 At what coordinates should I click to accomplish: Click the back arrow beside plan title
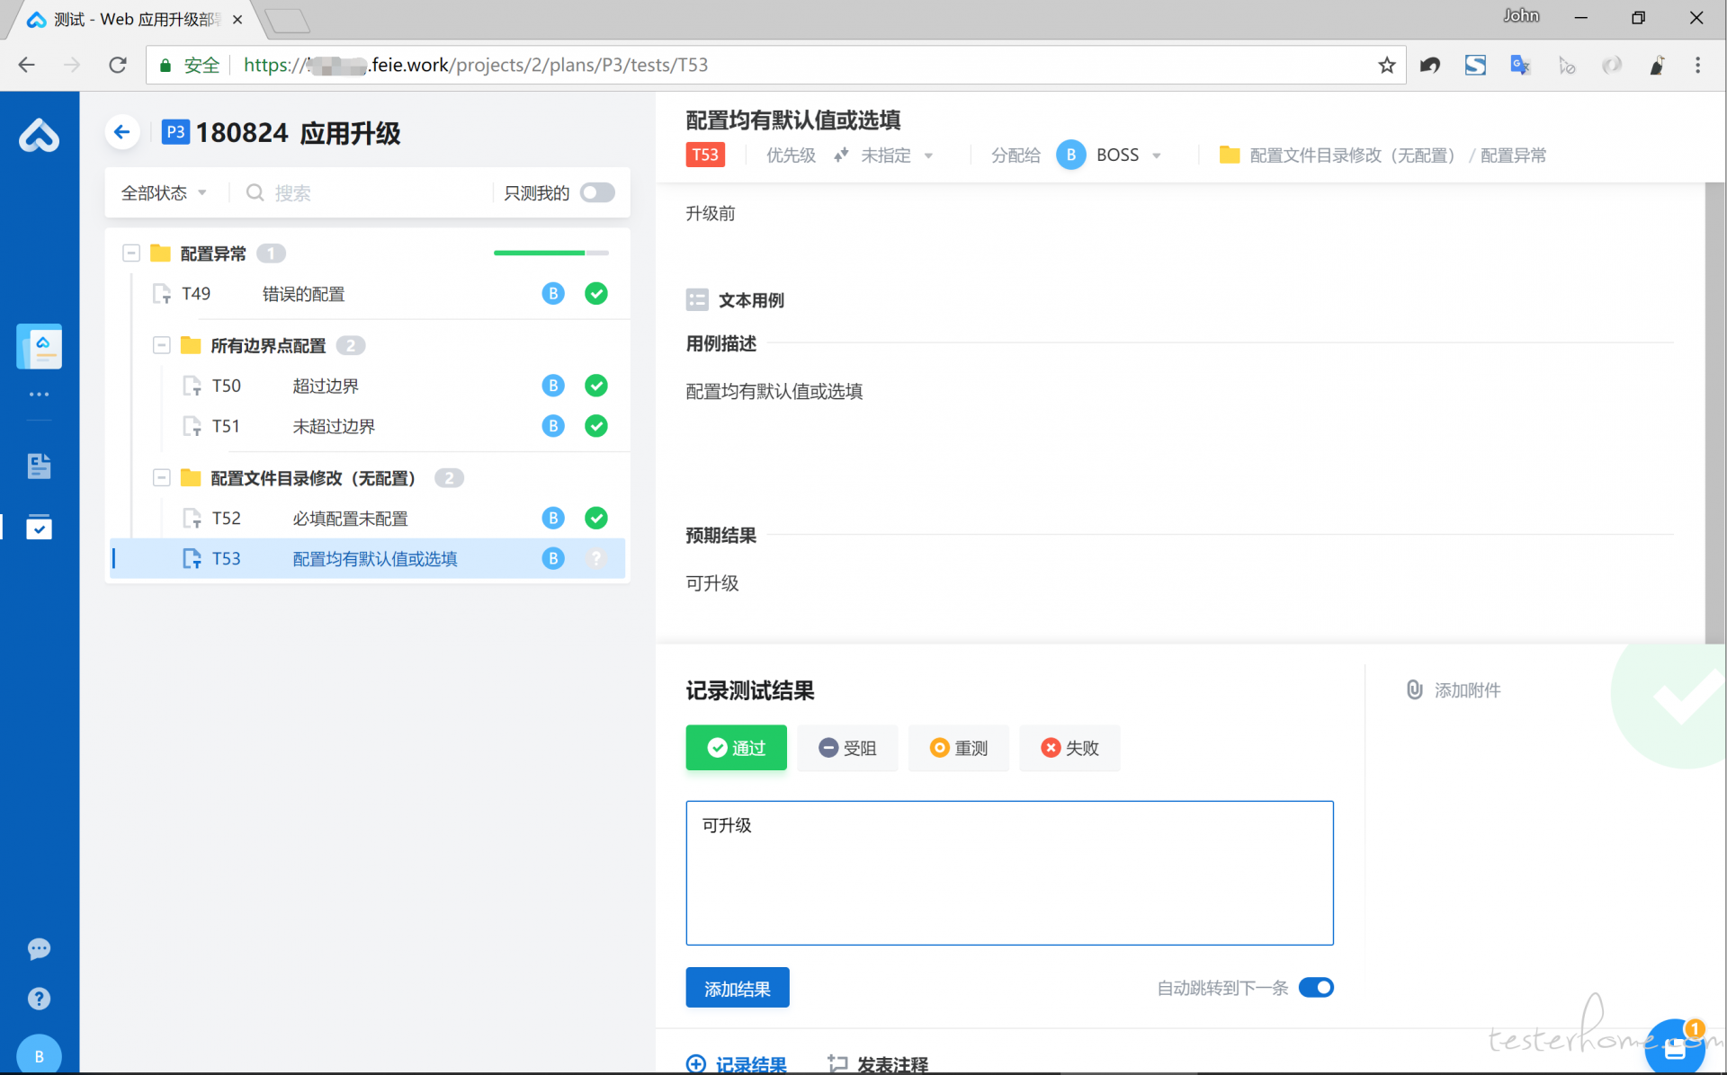122,132
